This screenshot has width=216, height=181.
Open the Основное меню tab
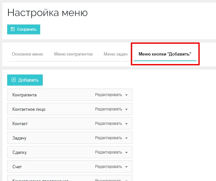pyautogui.click(x=27, y=54)
